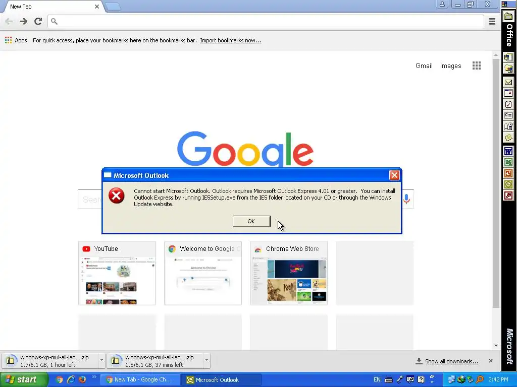Image resolution: width=517 pixels, height=387 pixels.
Task: Click New Office Document on the Office bar
Action: [x=508, y=57]
